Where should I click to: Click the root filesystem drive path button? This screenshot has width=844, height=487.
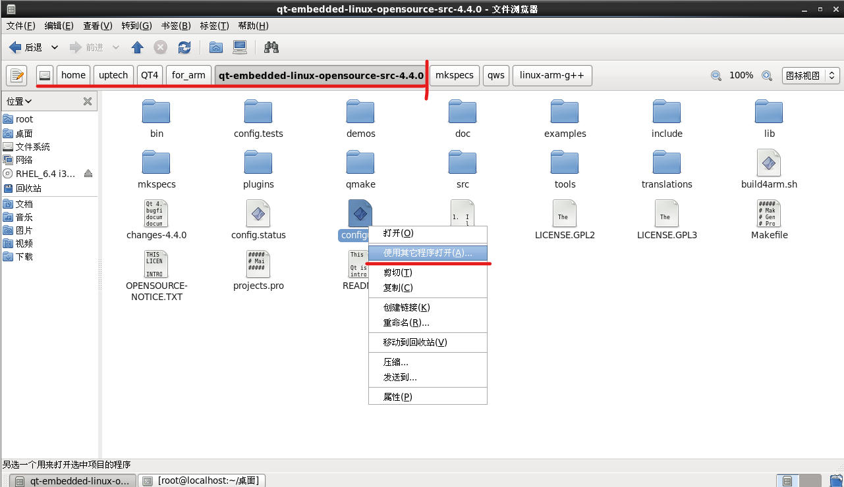(45, 76)
